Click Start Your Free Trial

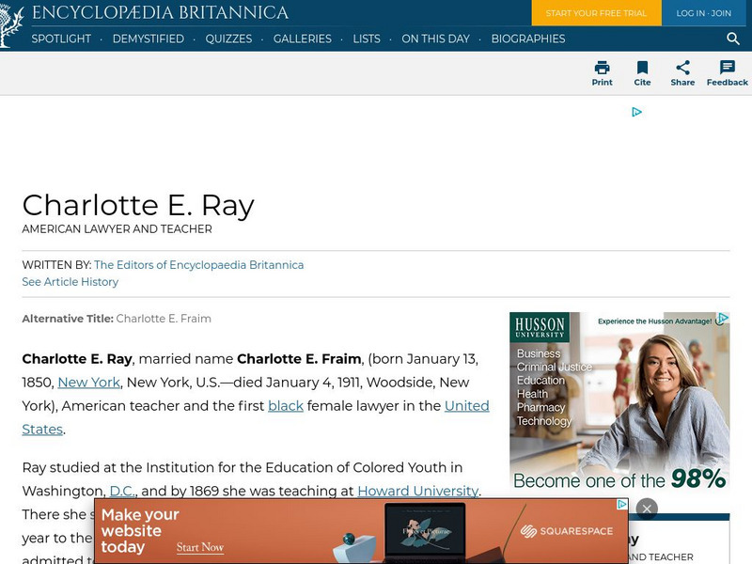596,14
